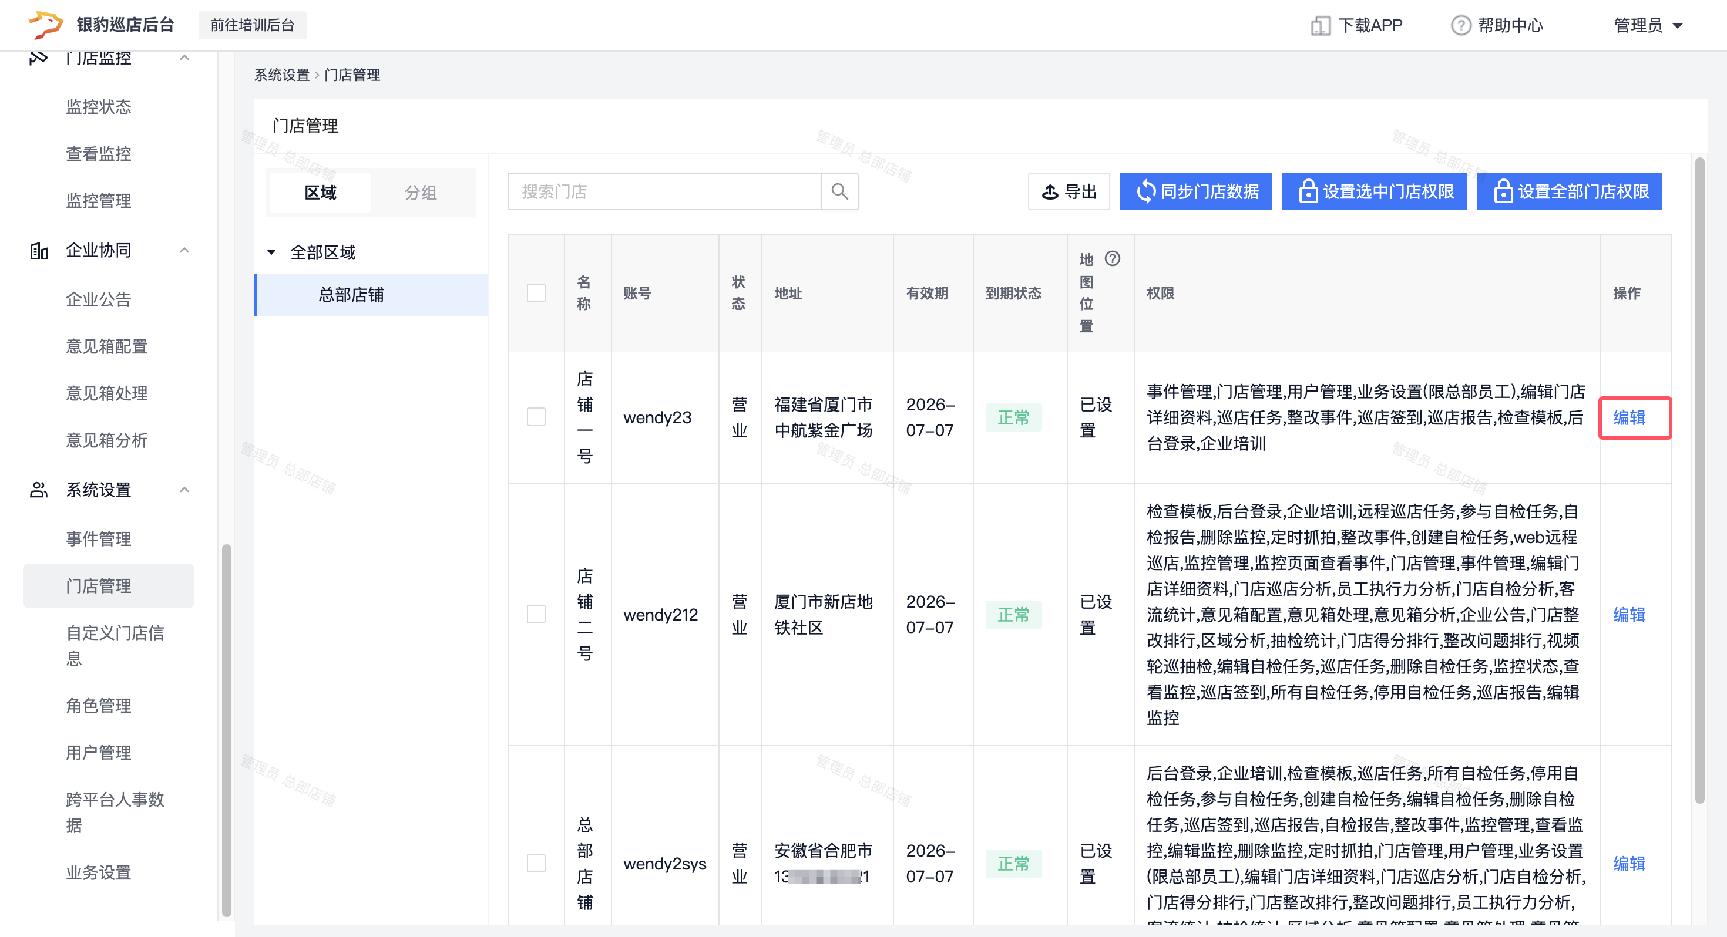This screenshot has width=1727, height=937.
Task: Collapse the 企业协同 sidebar section chevron
Action: [x=184, y=251]
